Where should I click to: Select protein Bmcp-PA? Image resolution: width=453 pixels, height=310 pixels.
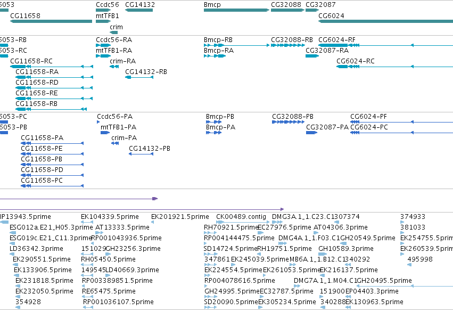[x=214, y=133]
